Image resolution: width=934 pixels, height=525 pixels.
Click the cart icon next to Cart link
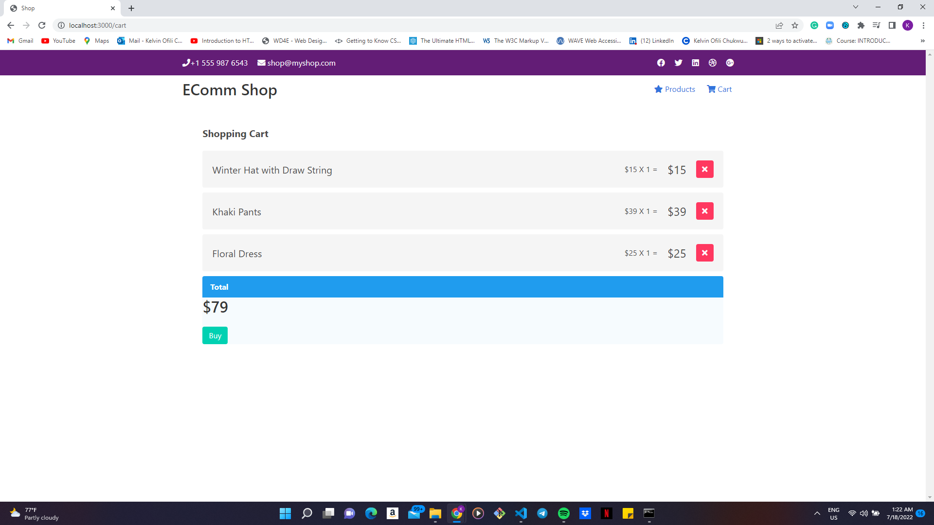coord(711,89)
